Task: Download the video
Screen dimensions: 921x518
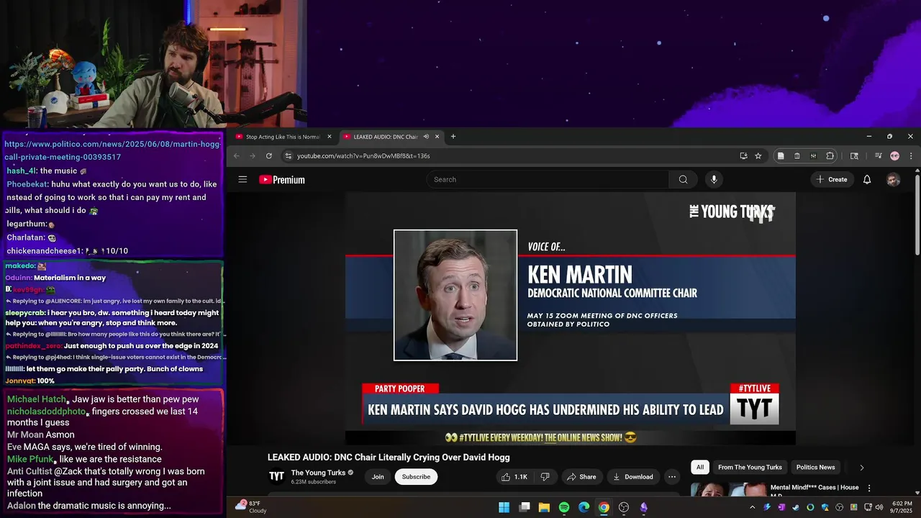Action: click(632, 476)
